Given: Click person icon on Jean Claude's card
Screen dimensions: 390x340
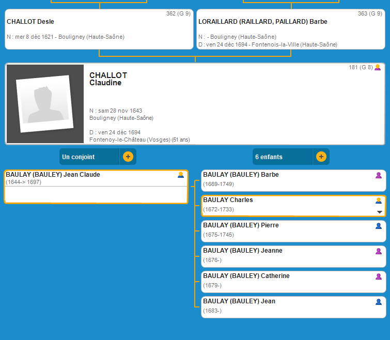Looking at the screenshot, I should [181, 175].
